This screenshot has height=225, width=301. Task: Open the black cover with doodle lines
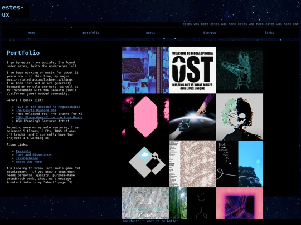click(202, 203)
